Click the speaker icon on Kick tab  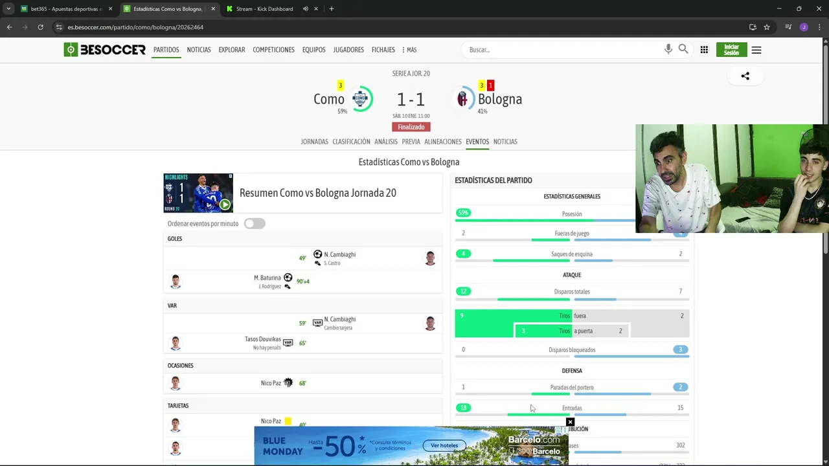pyautogui.click(x=305, y=9)
